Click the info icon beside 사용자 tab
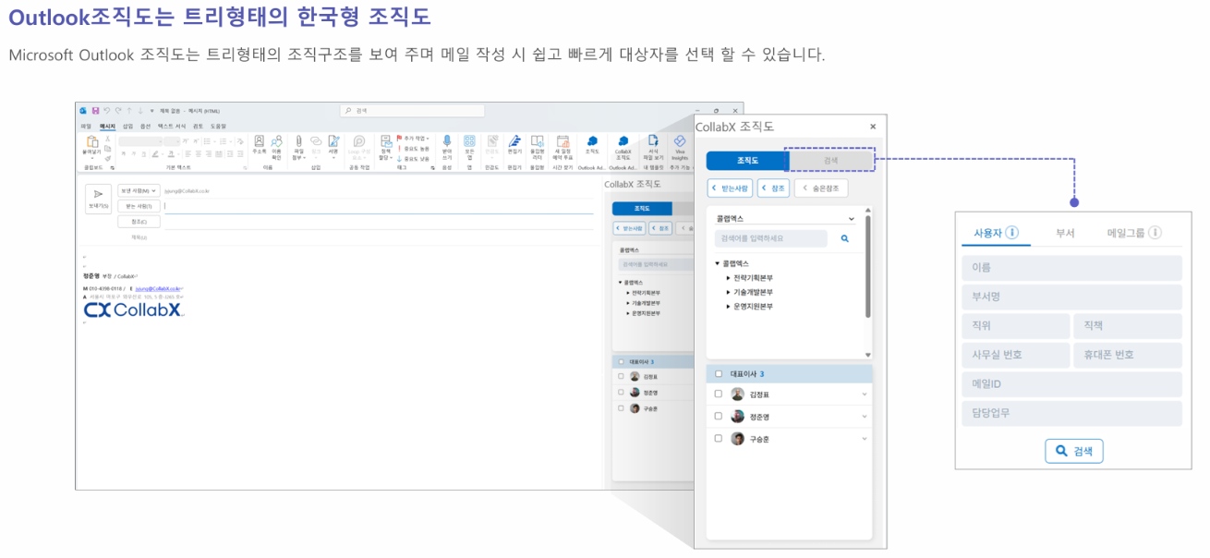 (x=1012, y=233)
